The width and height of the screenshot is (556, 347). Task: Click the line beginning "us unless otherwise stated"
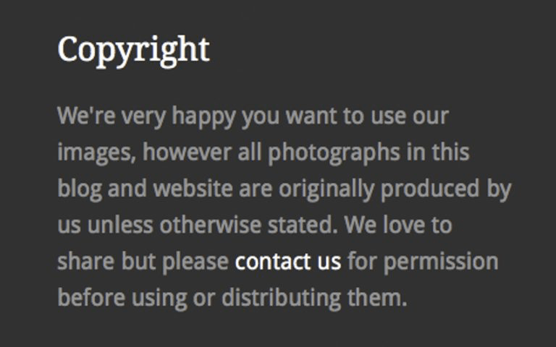coord(254,225)
